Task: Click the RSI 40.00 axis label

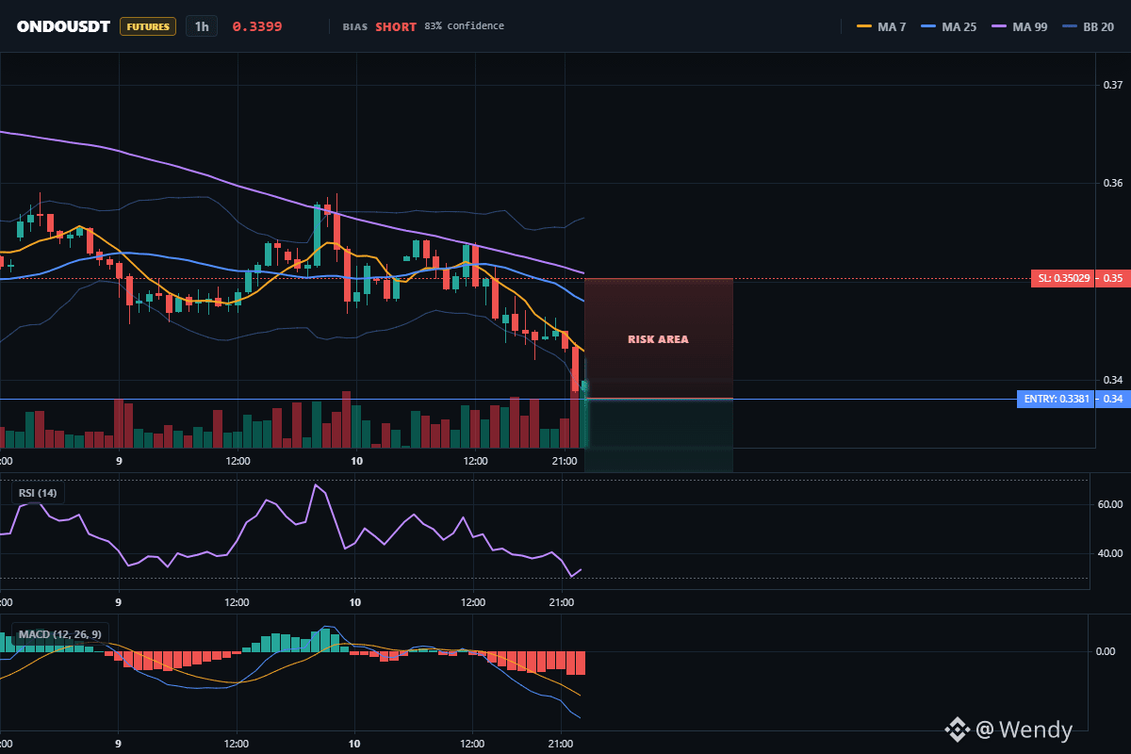Action: (1110, 553)
